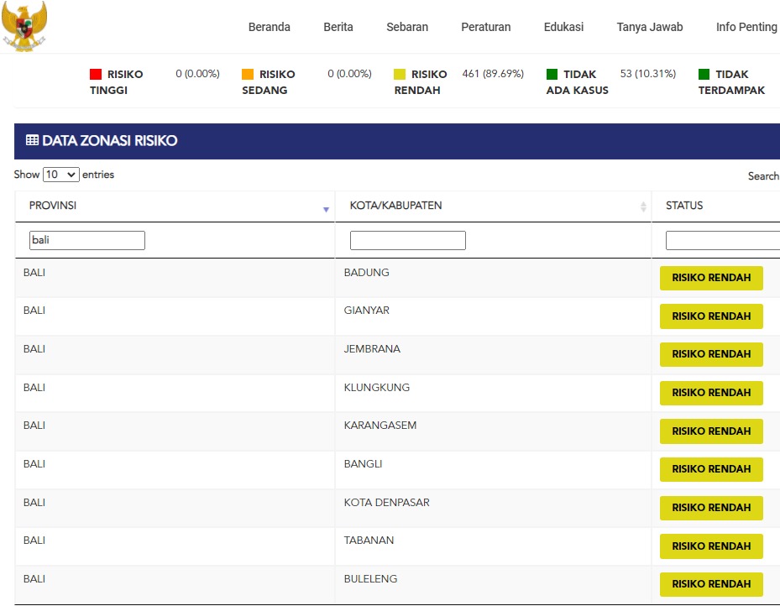Click the Provinsi column sort arrow
Viewport: 780px width, 606px height.
pos(326,209)
